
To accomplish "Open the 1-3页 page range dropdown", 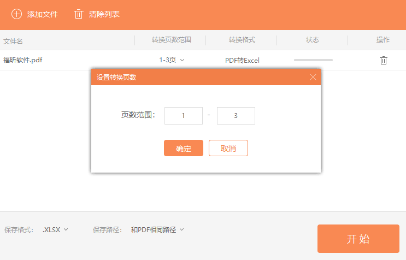I will point(172,60).
